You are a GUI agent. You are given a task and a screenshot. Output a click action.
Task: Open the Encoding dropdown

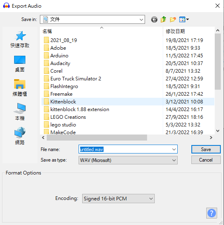click(x=118, y=198)
